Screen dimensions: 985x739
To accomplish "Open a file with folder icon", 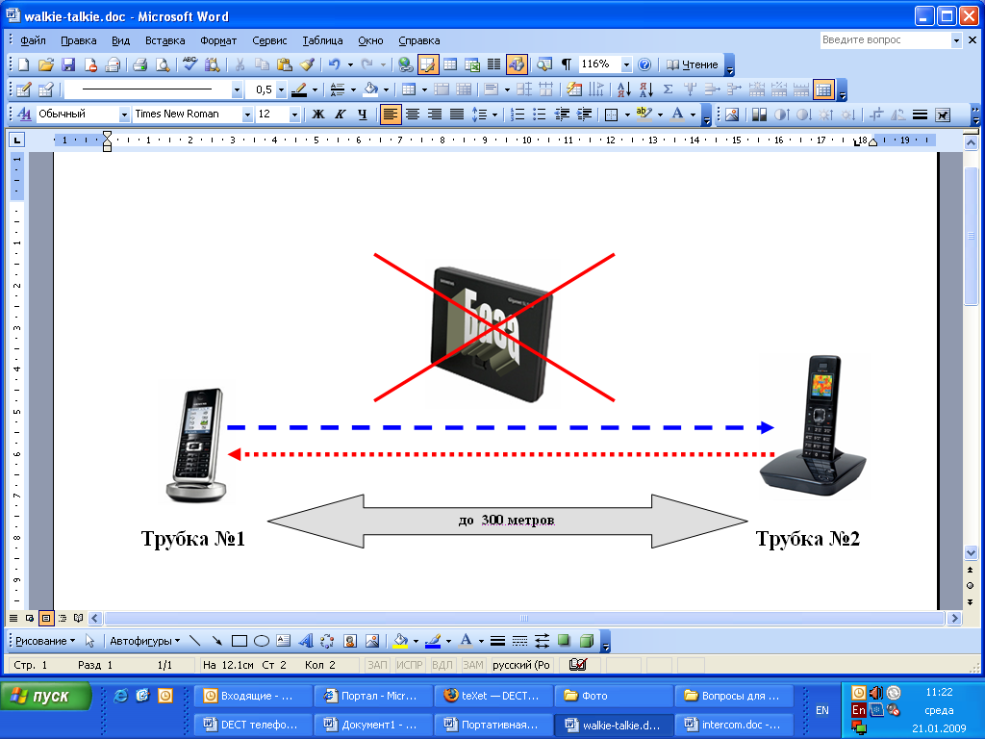I will pos(46,64).
